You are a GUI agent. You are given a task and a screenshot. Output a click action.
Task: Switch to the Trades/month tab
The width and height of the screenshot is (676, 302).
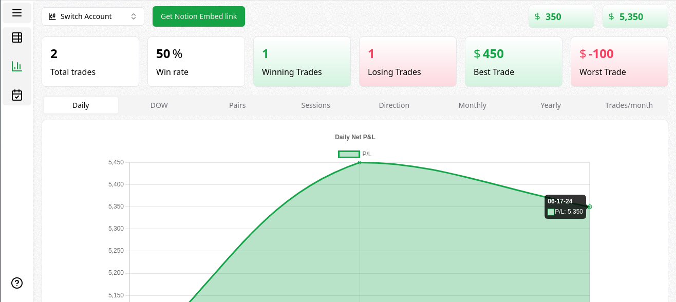click(x=629, y=105)
